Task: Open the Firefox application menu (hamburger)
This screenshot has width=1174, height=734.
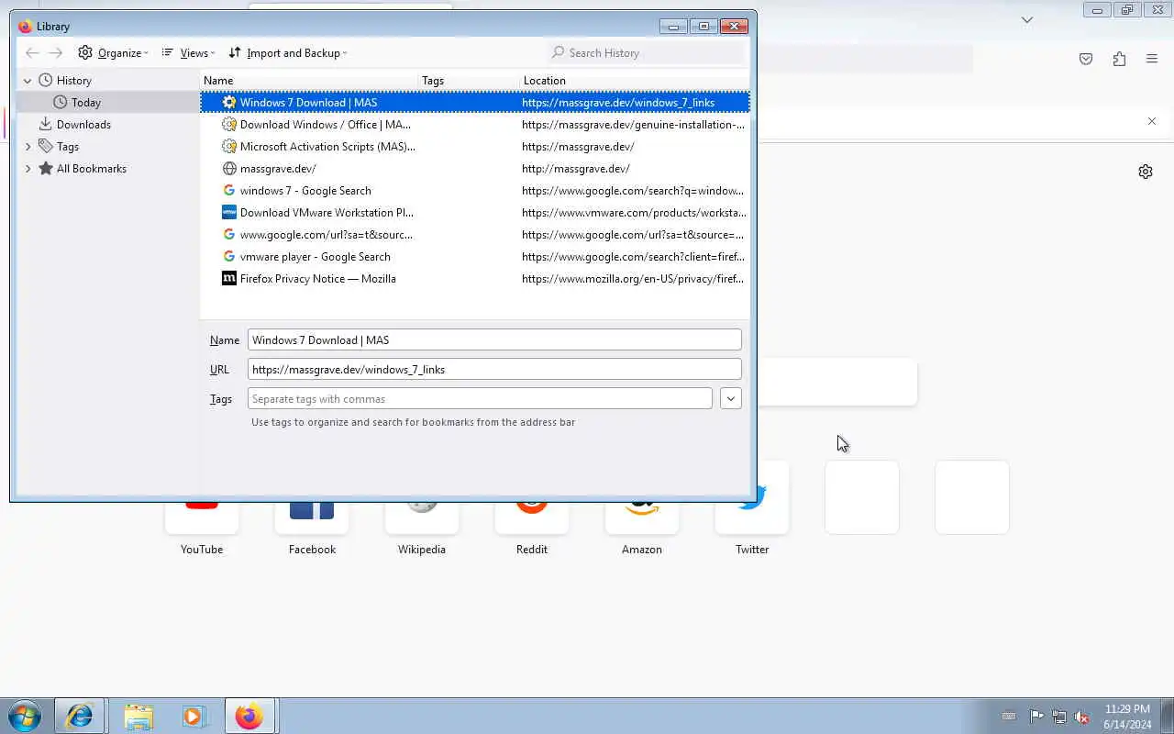Action: (x=1152, y=59)
